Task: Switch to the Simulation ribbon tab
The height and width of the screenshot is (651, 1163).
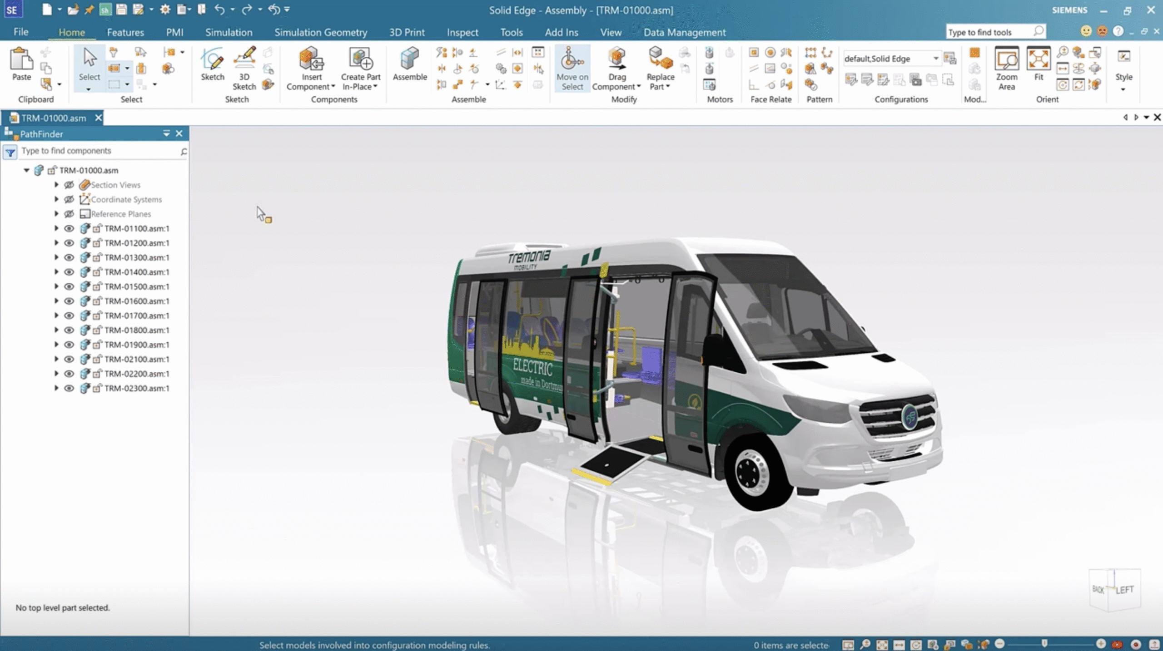Action: coord(229,32)
